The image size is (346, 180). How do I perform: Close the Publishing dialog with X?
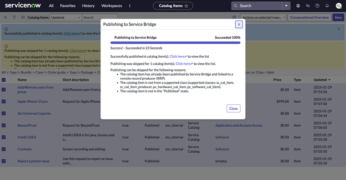239,24
